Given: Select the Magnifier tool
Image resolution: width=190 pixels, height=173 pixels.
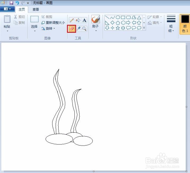Looking at the screenshot, I should 84,29.
